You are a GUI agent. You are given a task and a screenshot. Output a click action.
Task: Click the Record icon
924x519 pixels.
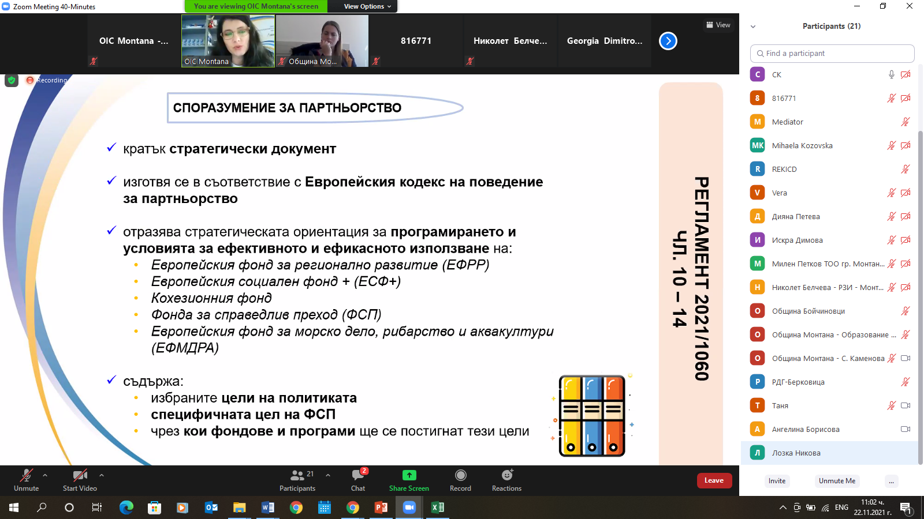[460, 476]
